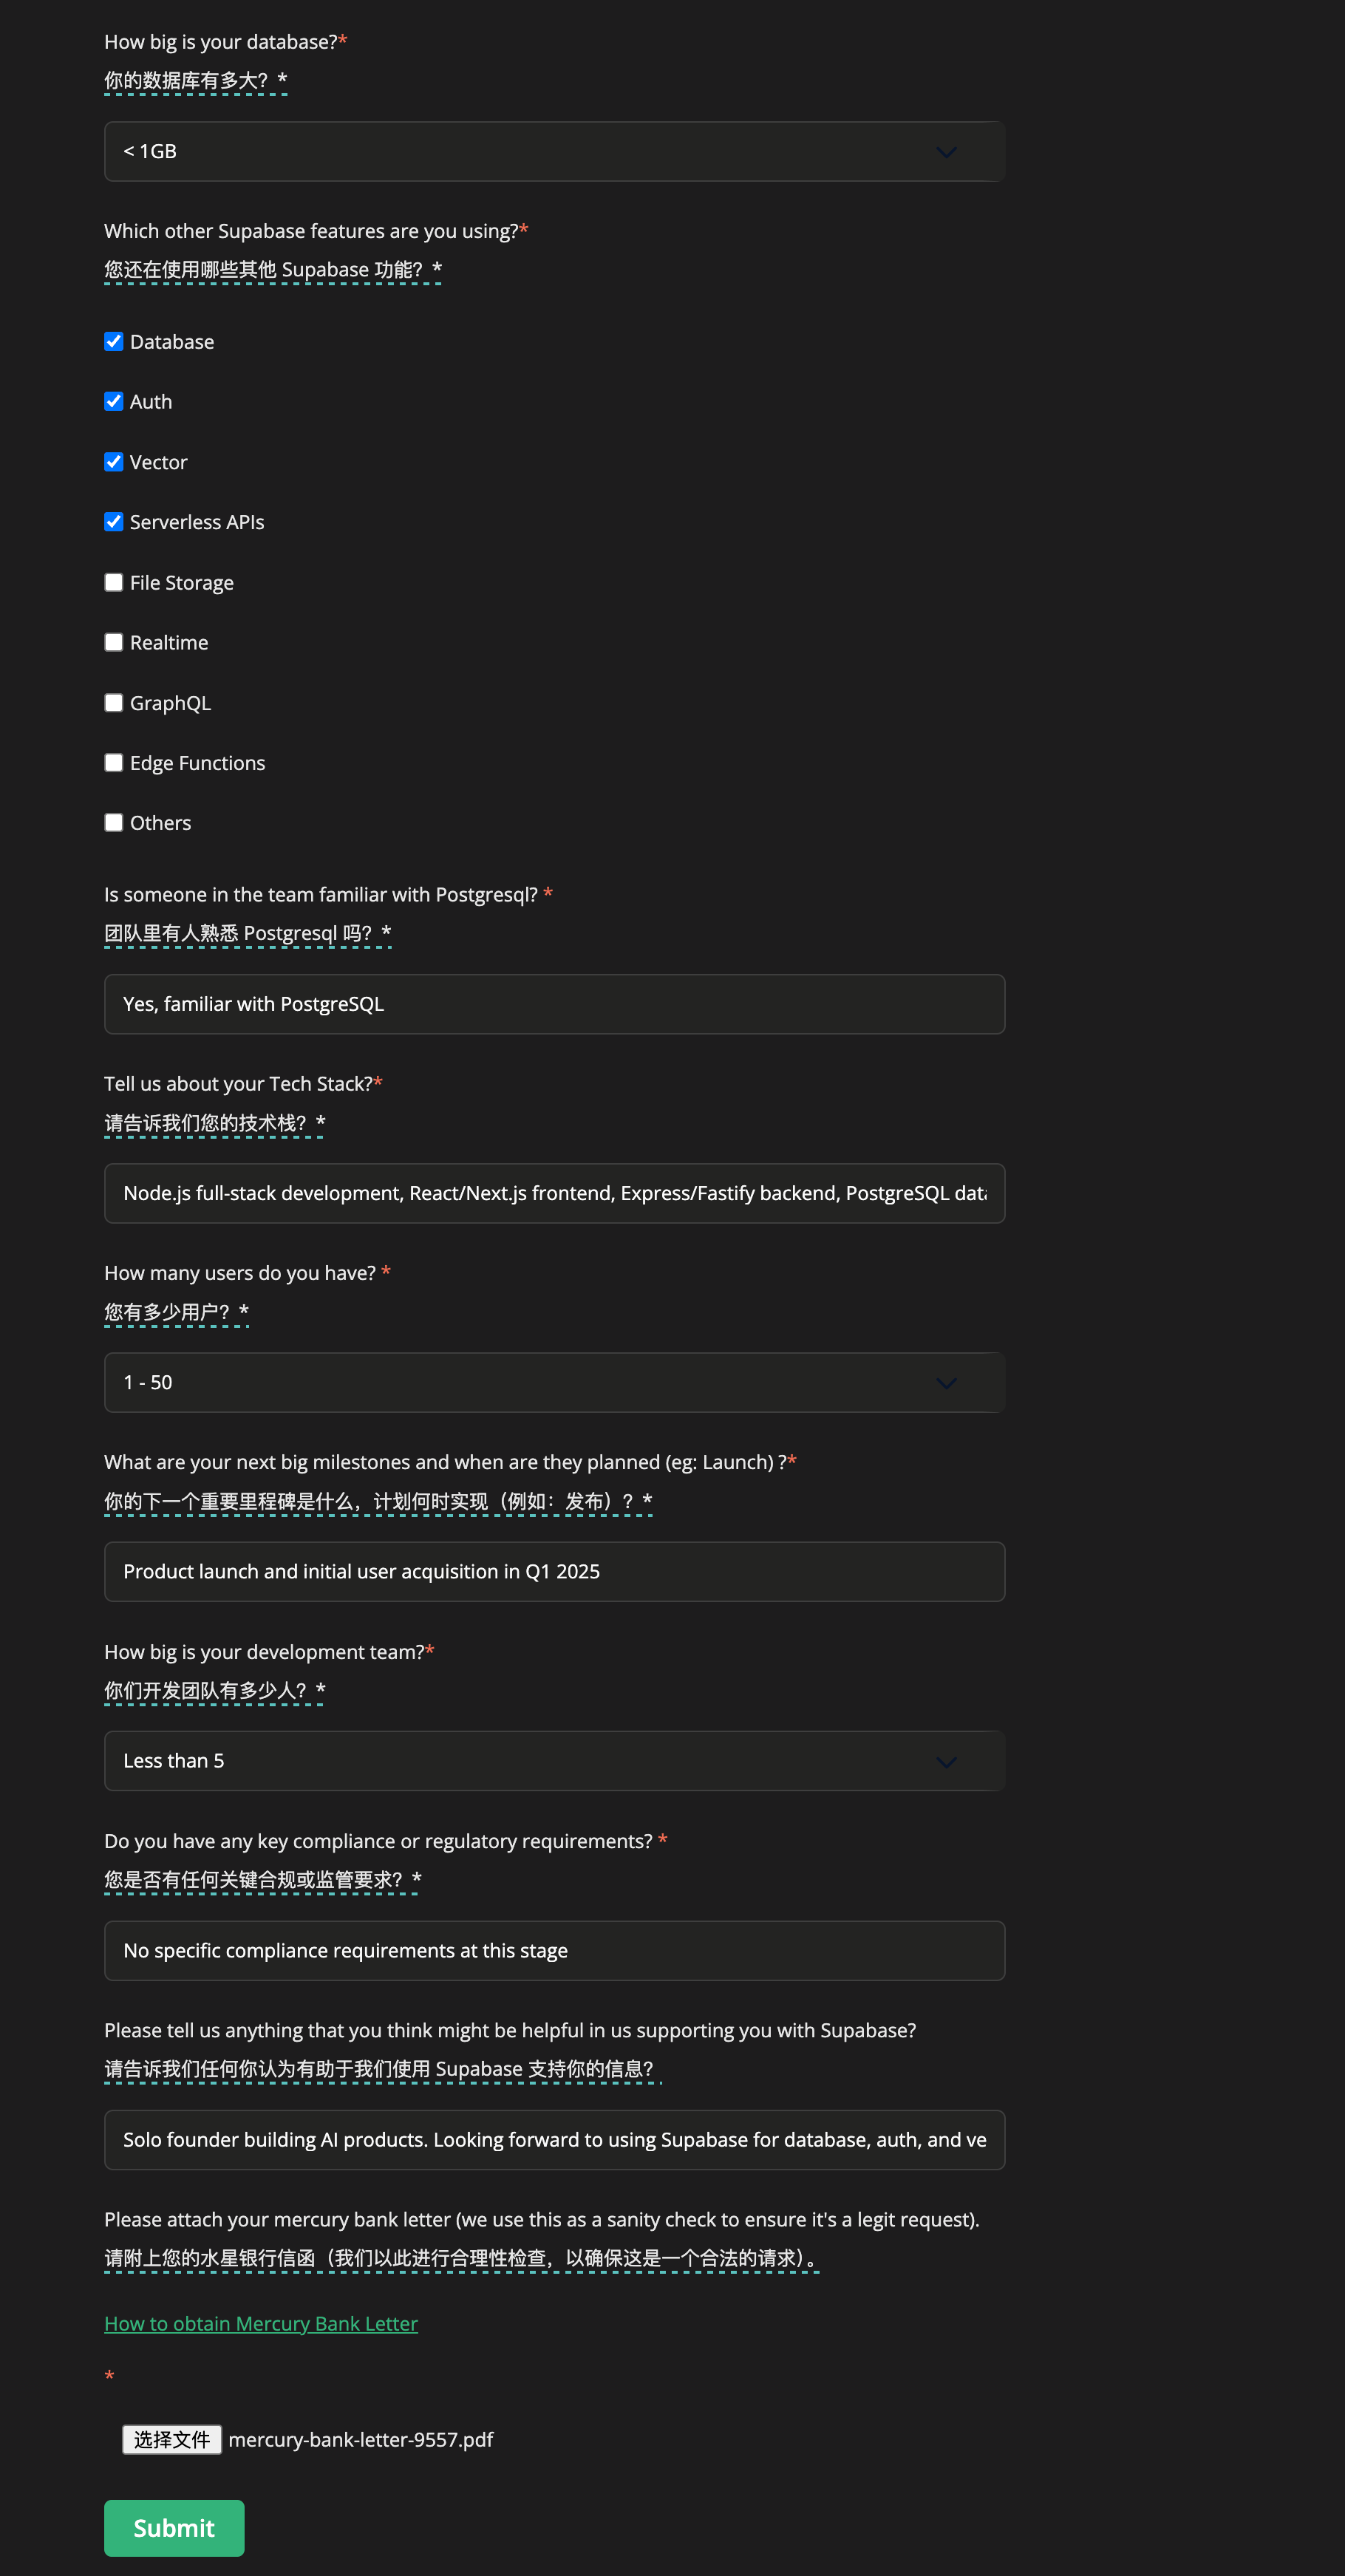The image size is (1345, 2576).
Task: Open the user count dropdown showing 1 - 50
Action: [x=554, y=1382]
